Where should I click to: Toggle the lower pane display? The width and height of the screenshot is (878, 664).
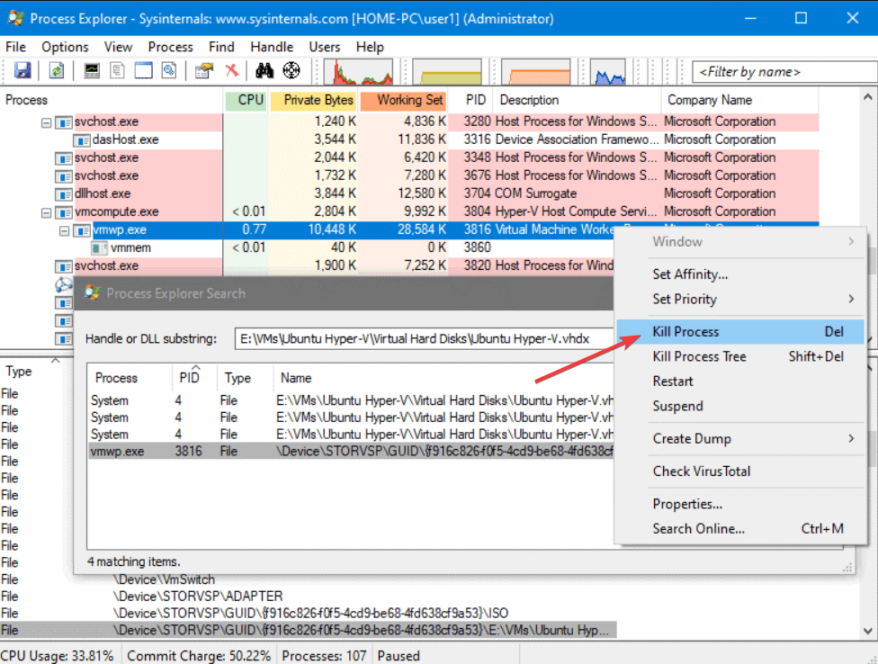click(x=144, y=71)
